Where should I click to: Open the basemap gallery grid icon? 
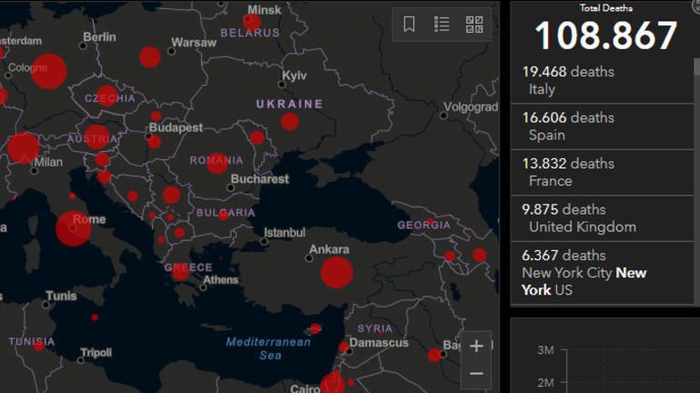474,25
